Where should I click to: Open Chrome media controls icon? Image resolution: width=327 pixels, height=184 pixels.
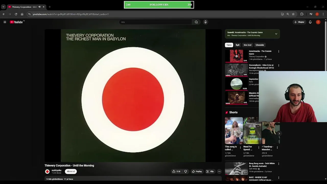tap(311, 14)
